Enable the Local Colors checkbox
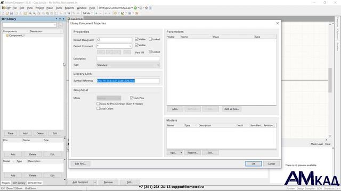The width and height of the screenshot is (341, 191). pos(98,108)
